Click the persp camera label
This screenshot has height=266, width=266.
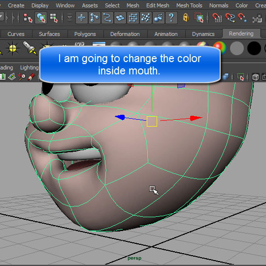tap(134, 258)
